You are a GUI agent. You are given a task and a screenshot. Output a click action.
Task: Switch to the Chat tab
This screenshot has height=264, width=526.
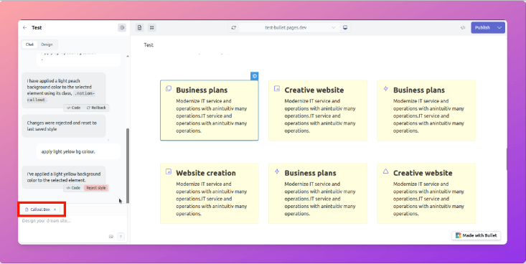click(x=29, y=44)
